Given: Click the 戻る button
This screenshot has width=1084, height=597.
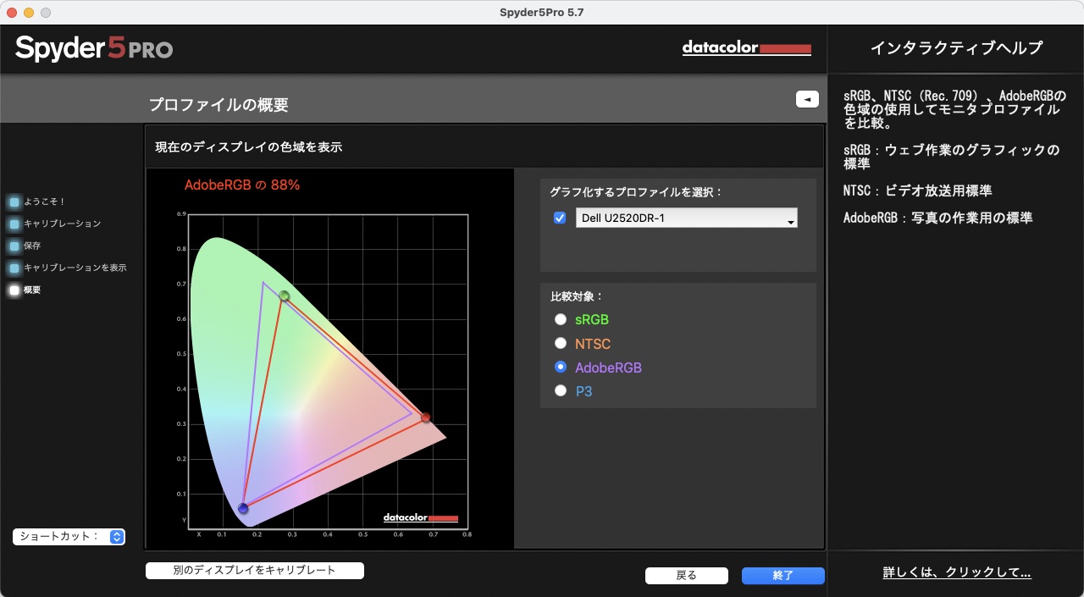Looking at the screenshot, I should (x=687, y=576).
